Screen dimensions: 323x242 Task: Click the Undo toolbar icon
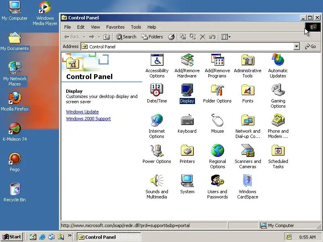tap(212, 37)
